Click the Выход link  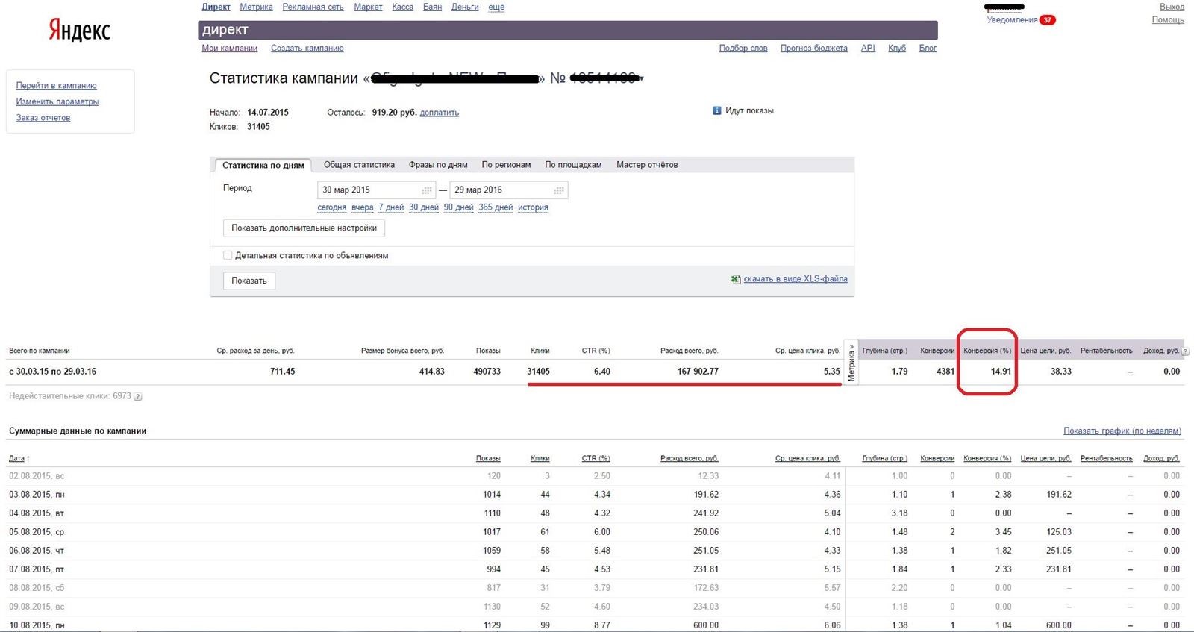1172,7
